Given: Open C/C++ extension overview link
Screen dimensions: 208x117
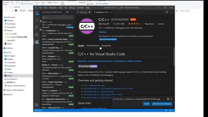Looking at the screenshot, I should click(x=94, y=85).
